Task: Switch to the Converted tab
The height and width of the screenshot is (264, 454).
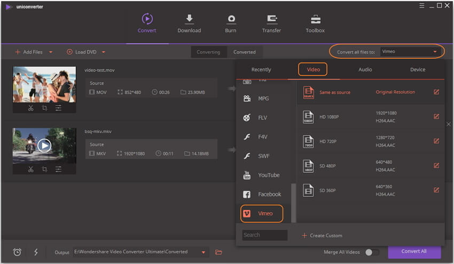Action: [x=245, y=52]
